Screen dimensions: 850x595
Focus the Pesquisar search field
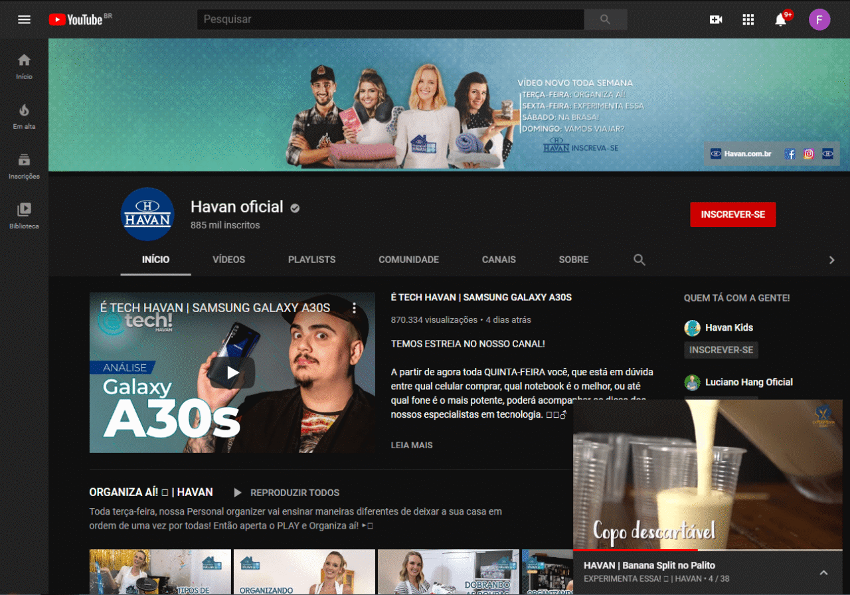390,19
